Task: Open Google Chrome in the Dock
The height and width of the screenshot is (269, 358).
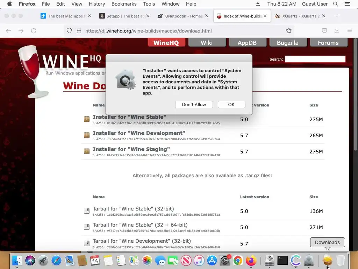Action: click(238, 261)
